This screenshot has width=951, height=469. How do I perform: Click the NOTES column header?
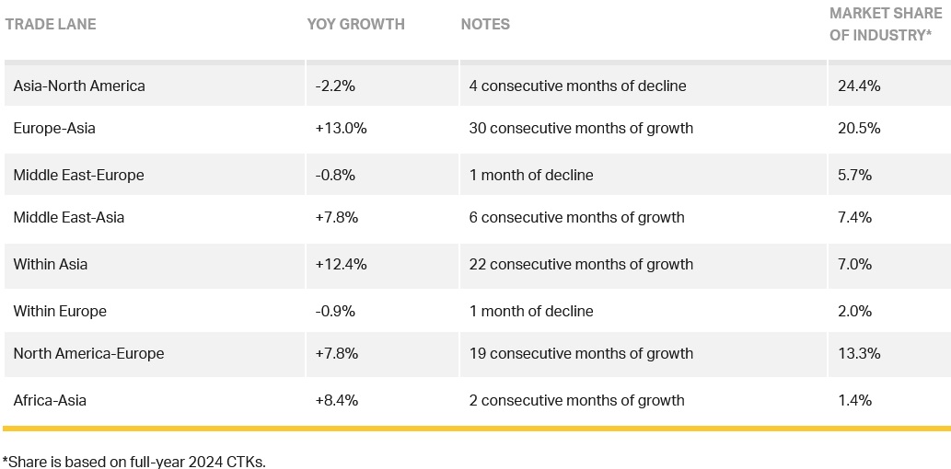pyautogui.click(x=485, y=25)
